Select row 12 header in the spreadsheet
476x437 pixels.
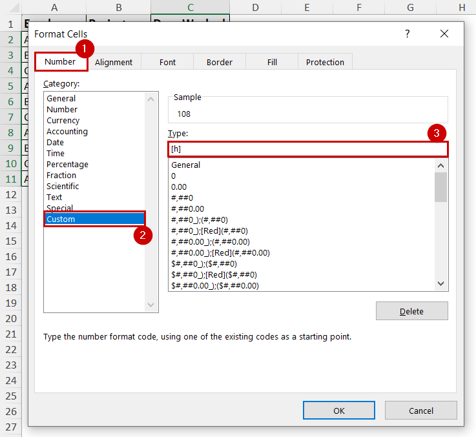pos(11,195)
